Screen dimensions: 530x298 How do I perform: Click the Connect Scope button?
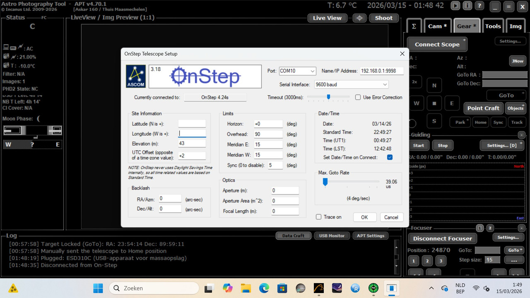437,44
